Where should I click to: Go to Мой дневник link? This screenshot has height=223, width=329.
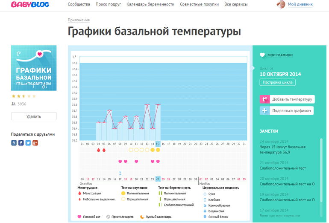tap(300, 4)
